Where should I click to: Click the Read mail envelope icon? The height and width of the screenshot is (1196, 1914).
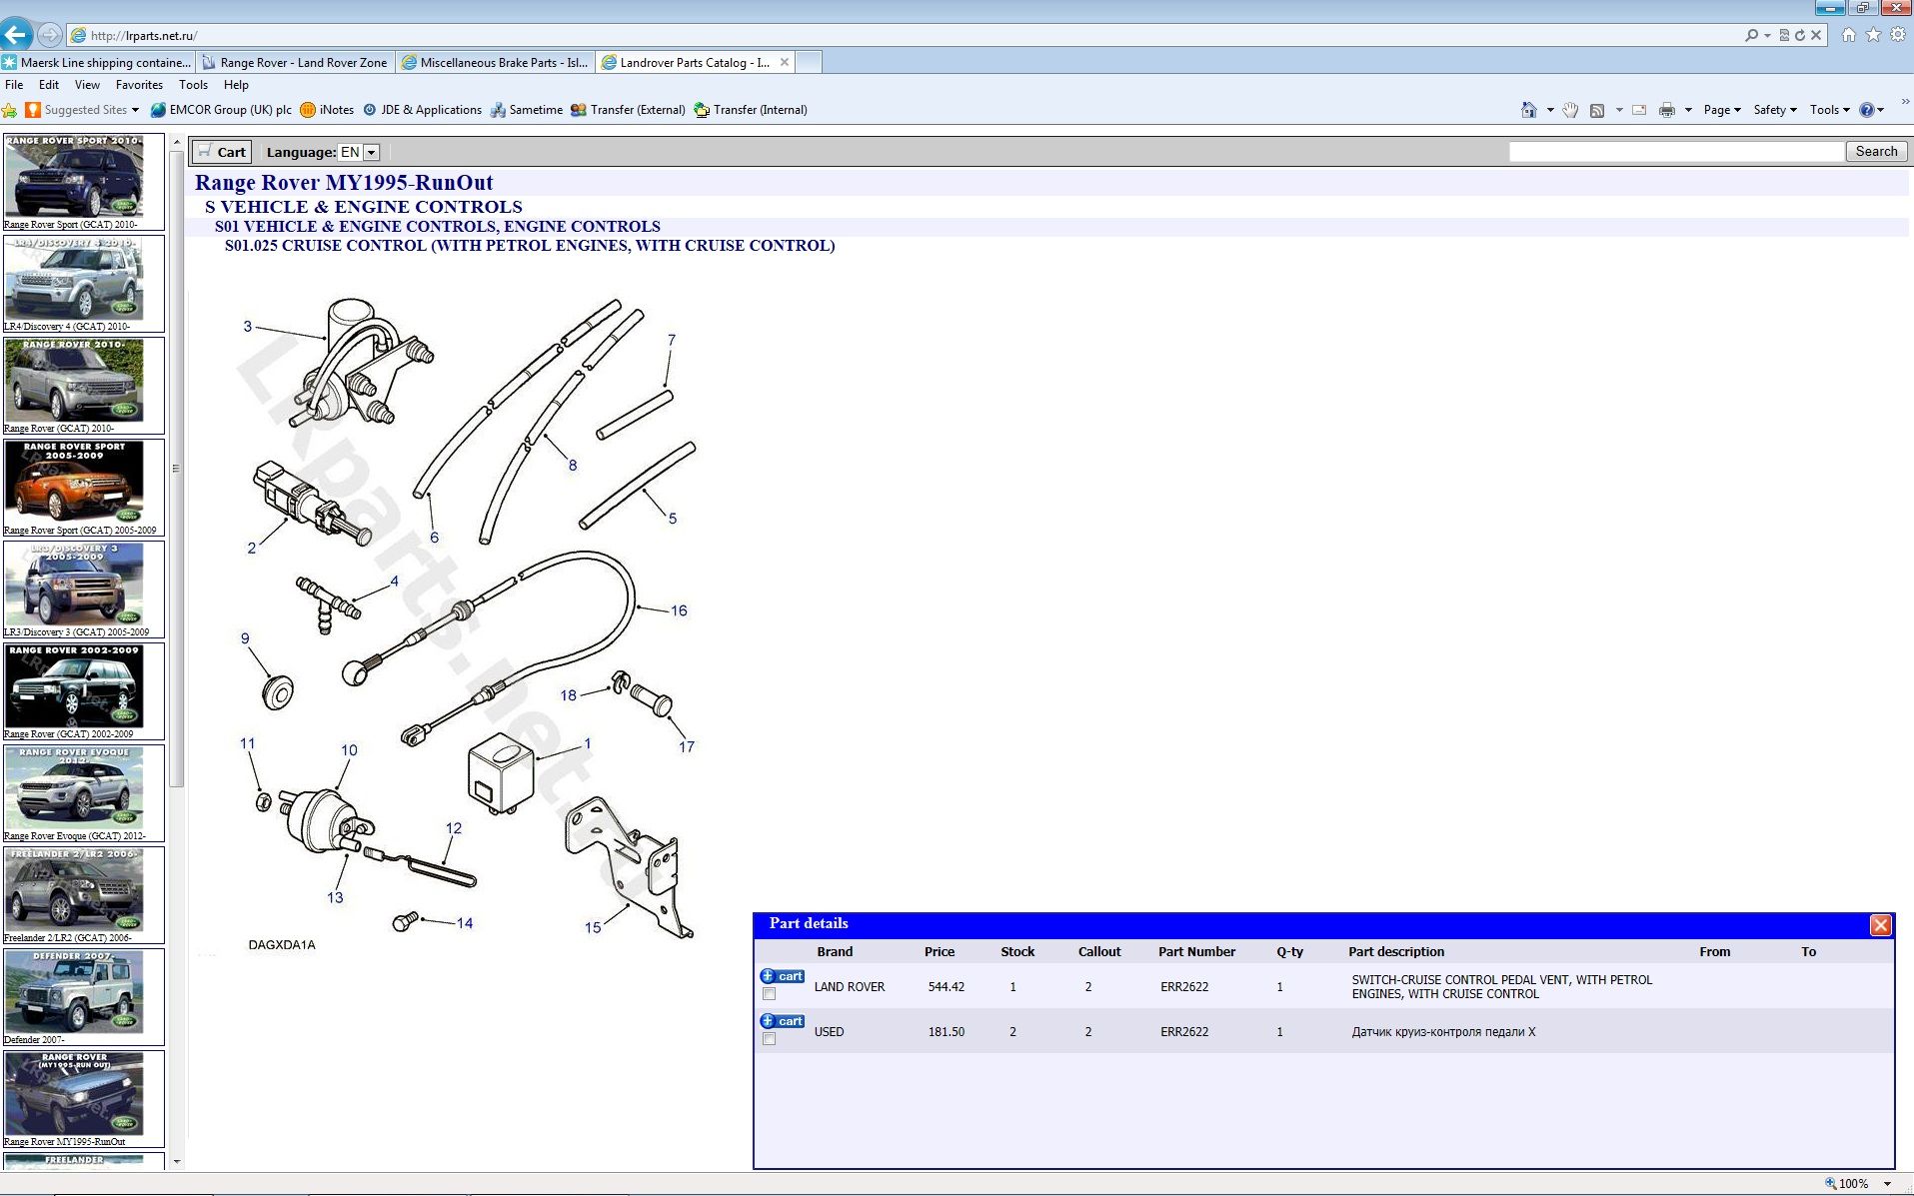click(1639, 110)
